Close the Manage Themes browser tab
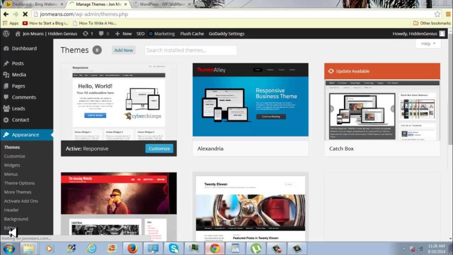This screenshot has height=255, width=453. [125, 4]
